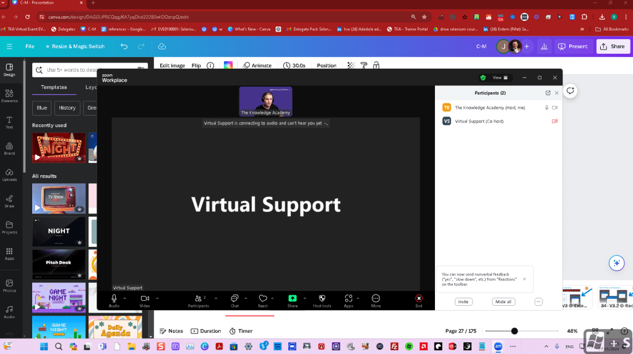Screen dimensions: 633x354
Task: Open the Uploads panel in Canva sidebar
Action: (x=9, y=175)
